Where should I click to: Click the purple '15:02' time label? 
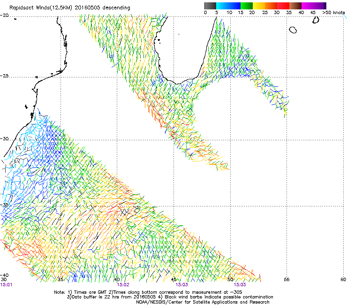point(123,284)
